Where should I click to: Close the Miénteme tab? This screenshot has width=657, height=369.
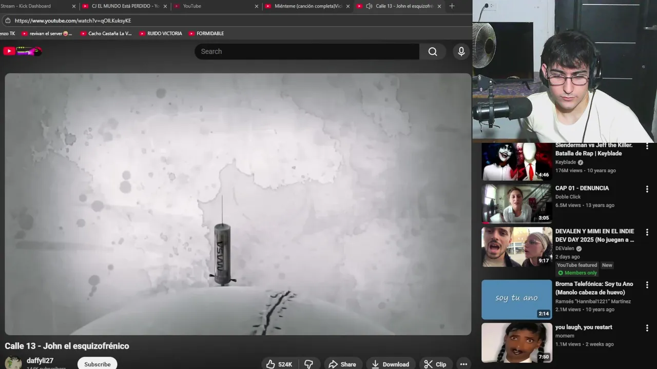[x=348, y=6]
